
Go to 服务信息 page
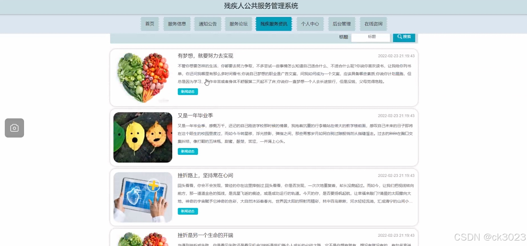tap(177, 24)
